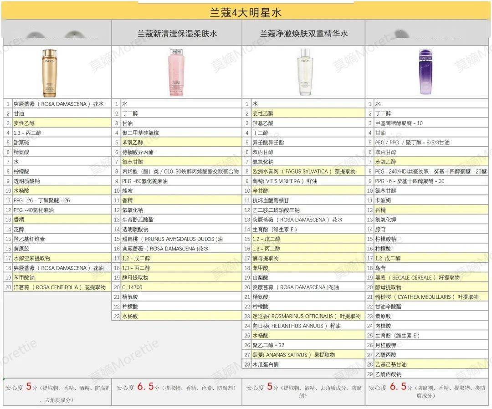Click the colorant CI 14700

tap(133, 287)
